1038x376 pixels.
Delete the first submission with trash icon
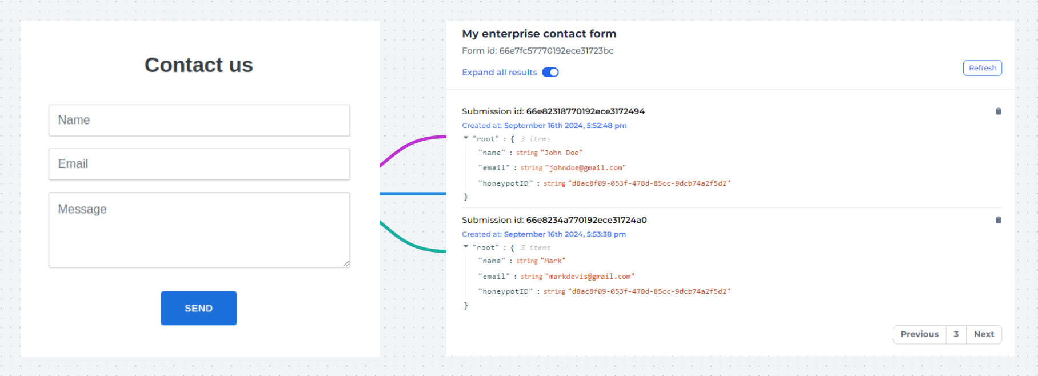[998, 111]
